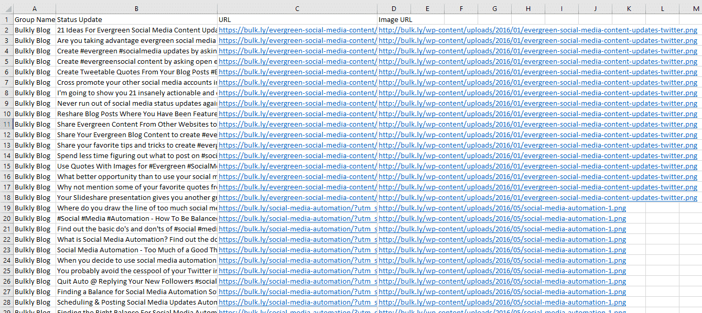Select 'Quit Auto @ Replying' cell

136,281
